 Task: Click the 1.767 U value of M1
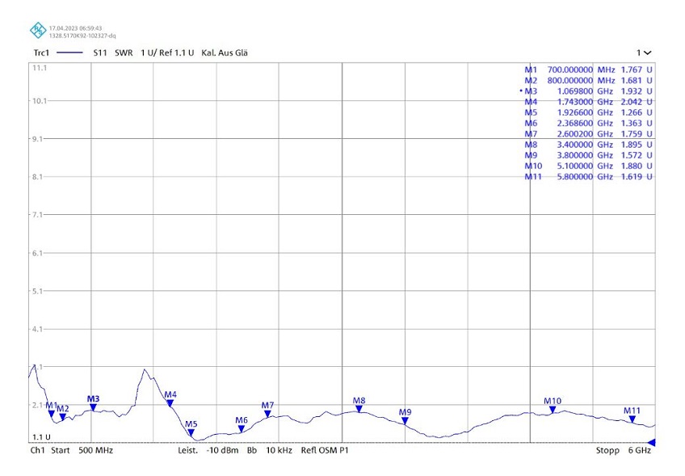tap(637, 70)
